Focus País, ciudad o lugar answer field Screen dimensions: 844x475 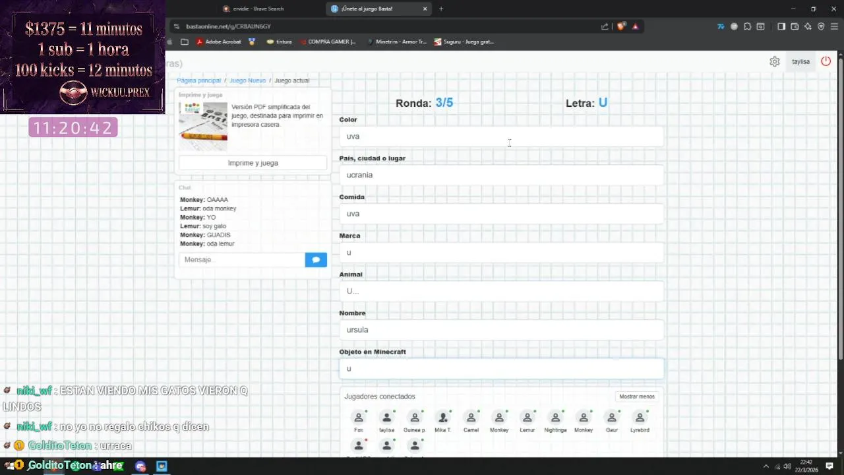501,175
